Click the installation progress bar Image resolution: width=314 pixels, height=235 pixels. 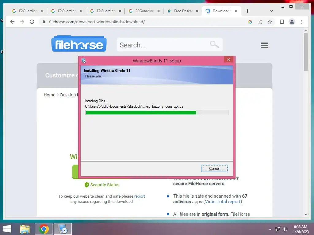pos(157,113)
